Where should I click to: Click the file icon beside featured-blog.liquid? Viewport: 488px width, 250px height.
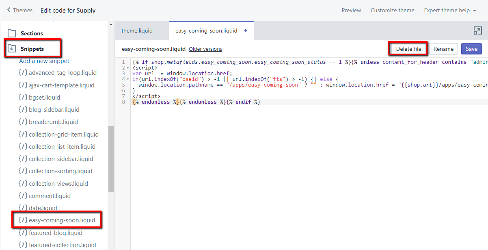click(x=23, y=233)
